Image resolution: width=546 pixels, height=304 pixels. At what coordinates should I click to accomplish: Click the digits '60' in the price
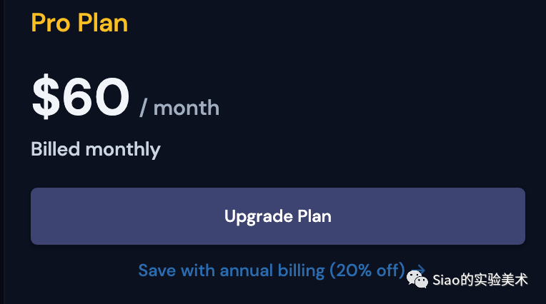pos(96,96)
